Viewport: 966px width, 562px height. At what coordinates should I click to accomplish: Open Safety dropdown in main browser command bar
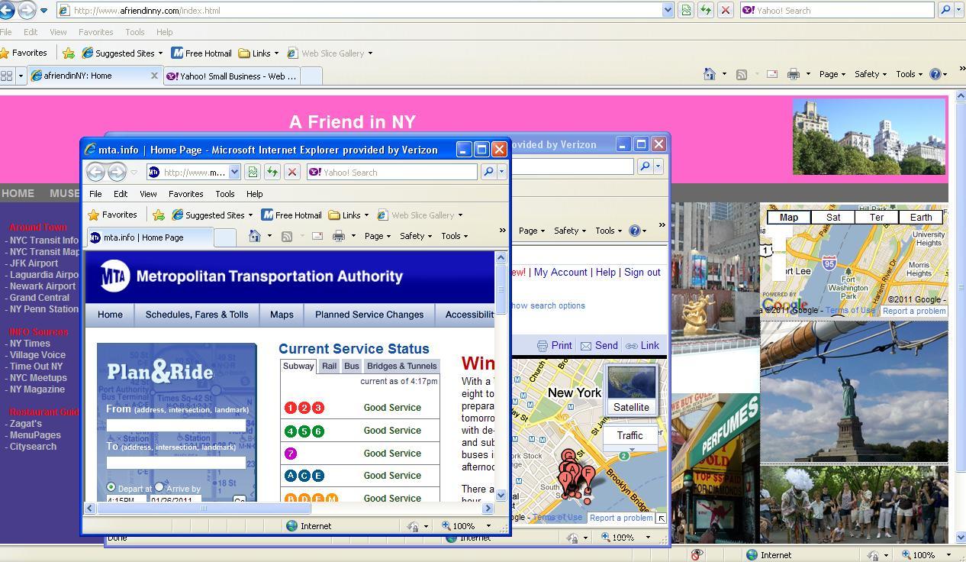(871, 74)
